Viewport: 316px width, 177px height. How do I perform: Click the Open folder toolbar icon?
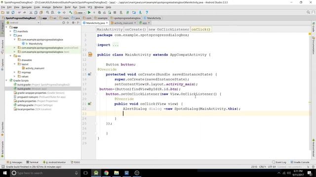tap(3, 12)
